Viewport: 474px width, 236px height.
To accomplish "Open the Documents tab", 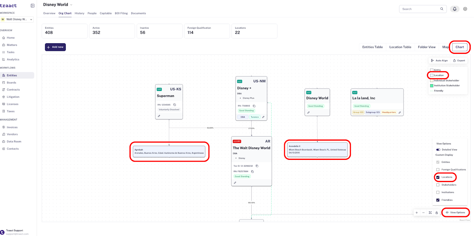I will (138, 13).
